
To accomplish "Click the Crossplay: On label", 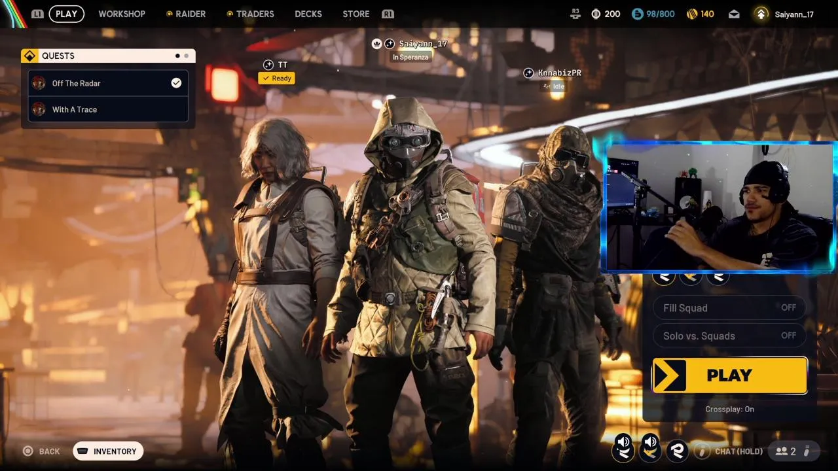I will point(729,410).
